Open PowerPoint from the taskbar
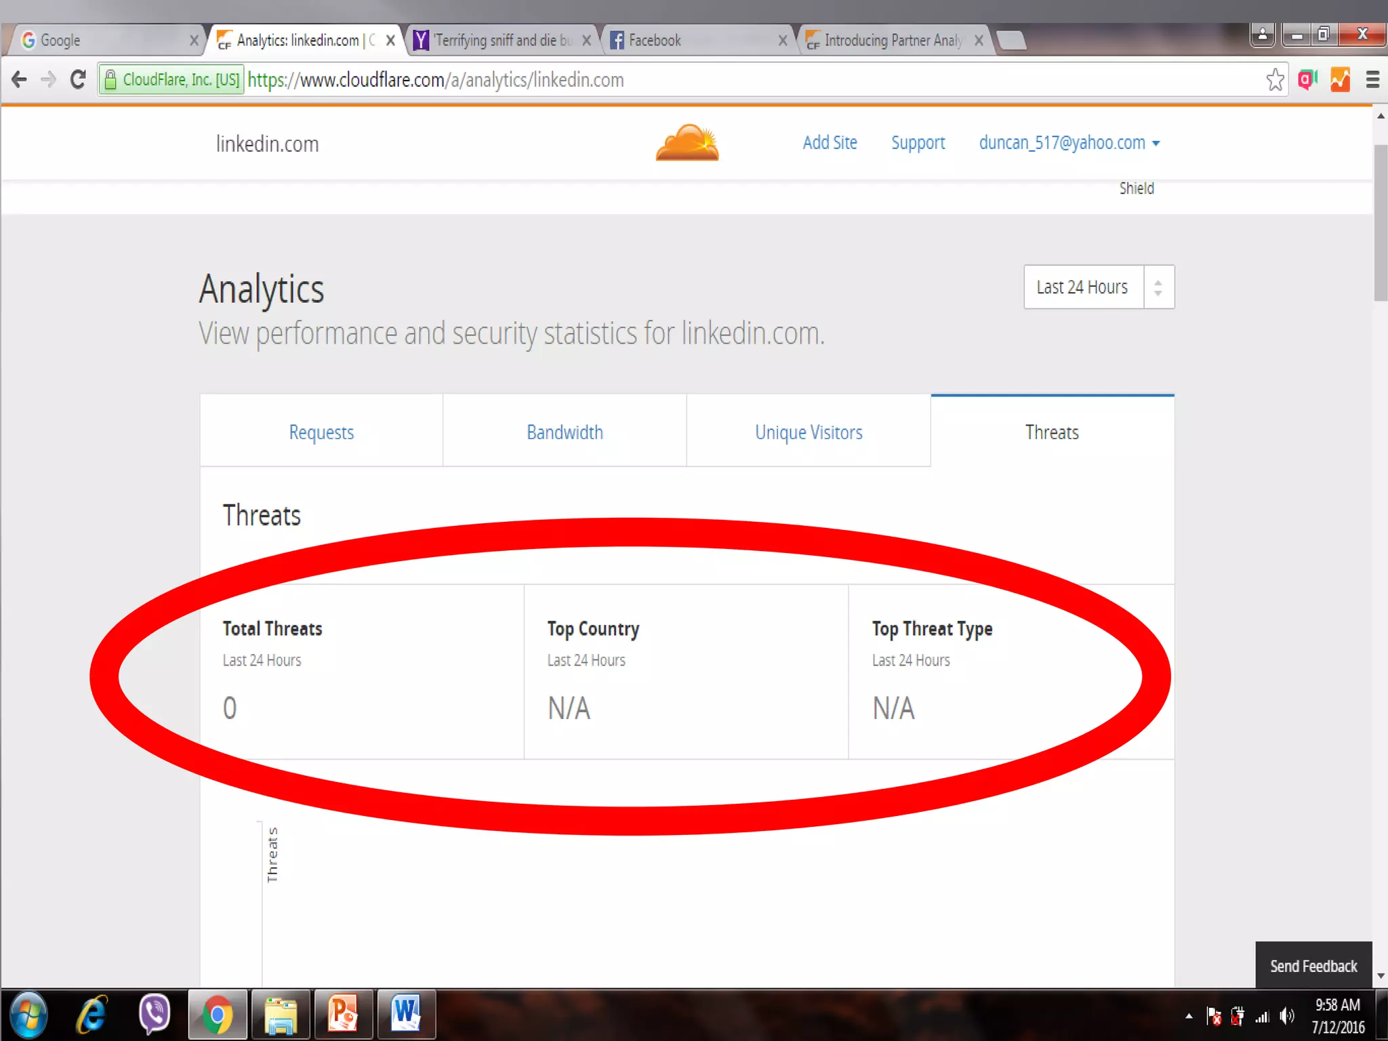The width and height of the screenshot is (1388, 1041). (x=342, y=1014)
